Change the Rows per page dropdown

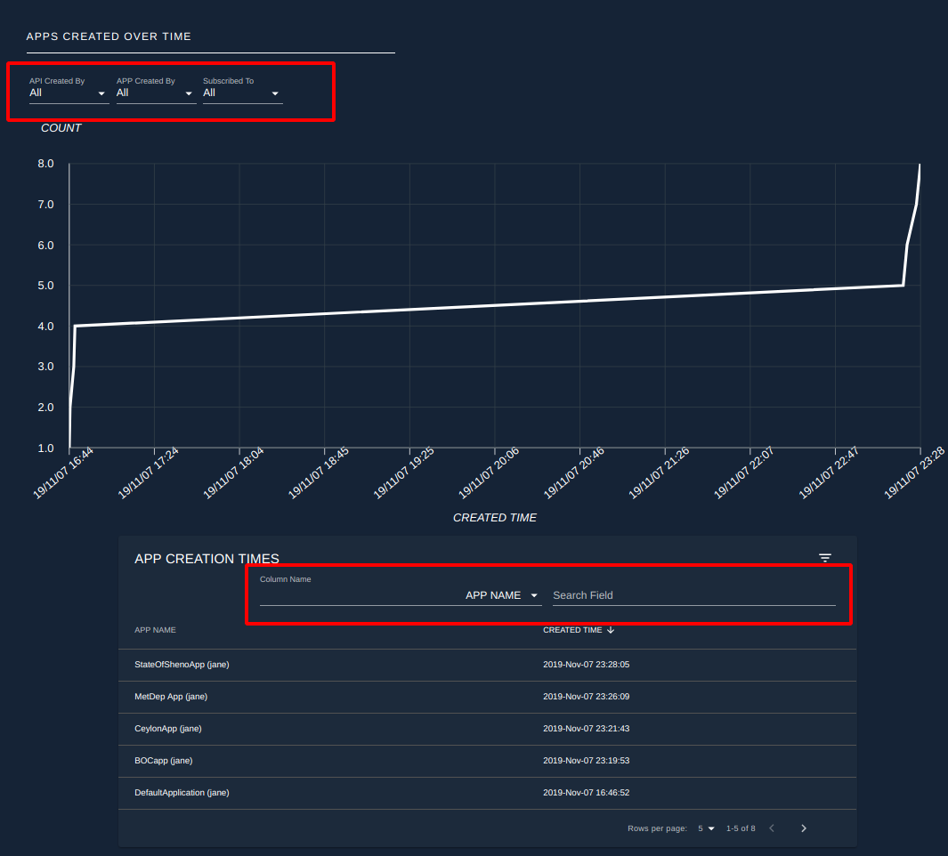[x=706, y=828]
